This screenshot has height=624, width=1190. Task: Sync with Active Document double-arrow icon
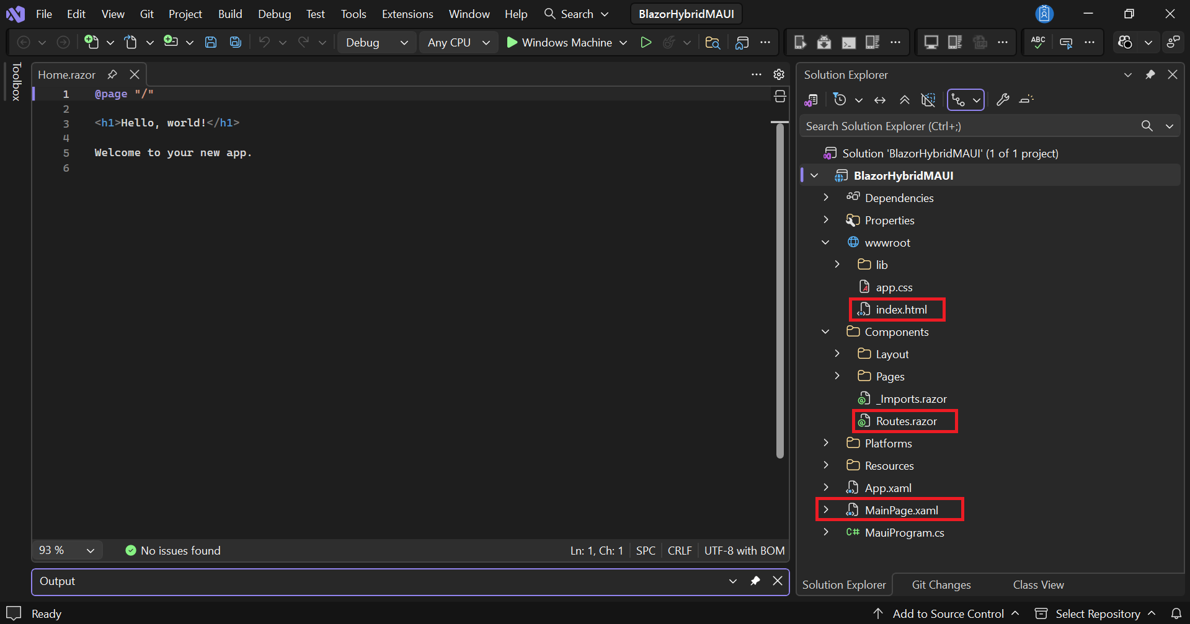pos(880,100)
